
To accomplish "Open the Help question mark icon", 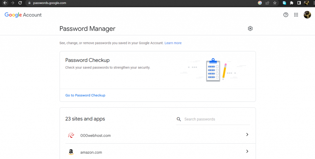I will (286, 15).
